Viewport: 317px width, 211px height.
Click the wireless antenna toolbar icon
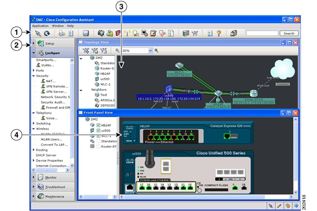pyautogui.click(x=127, y=33)
